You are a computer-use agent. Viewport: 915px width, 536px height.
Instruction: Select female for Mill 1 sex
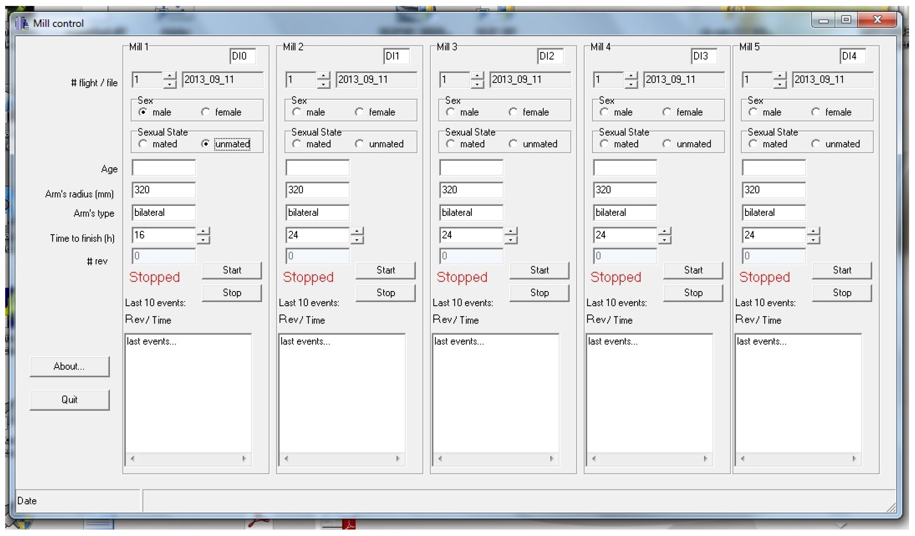[x=206, y=112]
